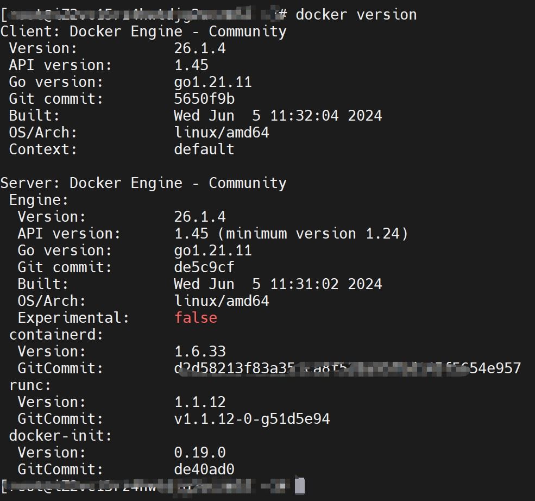Click the red "false" Experimental value
This screenshot has height=501, width=535.
tap(196, 318)
